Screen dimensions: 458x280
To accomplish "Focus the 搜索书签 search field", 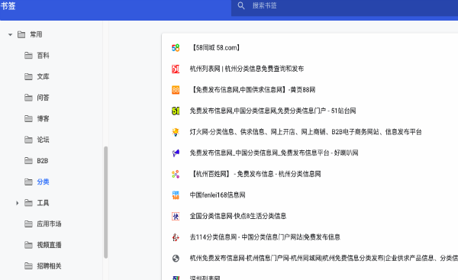I will (345, 5).
